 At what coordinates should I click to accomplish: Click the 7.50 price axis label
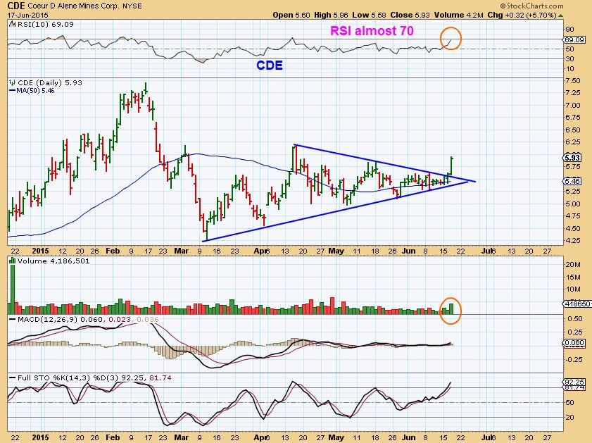(x=573, y=81)
